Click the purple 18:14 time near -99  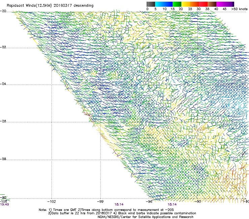point(119,205)
